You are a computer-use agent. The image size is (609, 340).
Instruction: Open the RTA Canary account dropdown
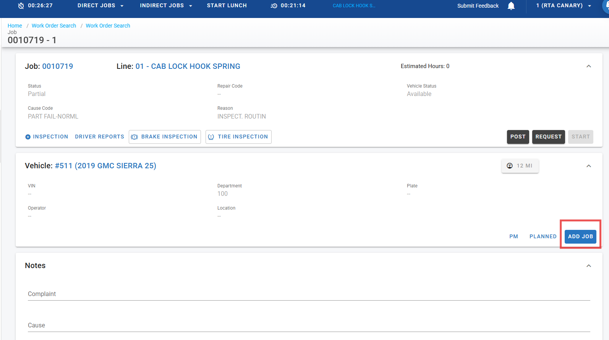point(564,6)
